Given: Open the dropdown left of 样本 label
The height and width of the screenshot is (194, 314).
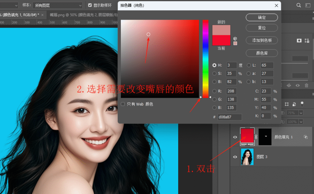Looking at the screenshot, I should (x=9, y=6).
